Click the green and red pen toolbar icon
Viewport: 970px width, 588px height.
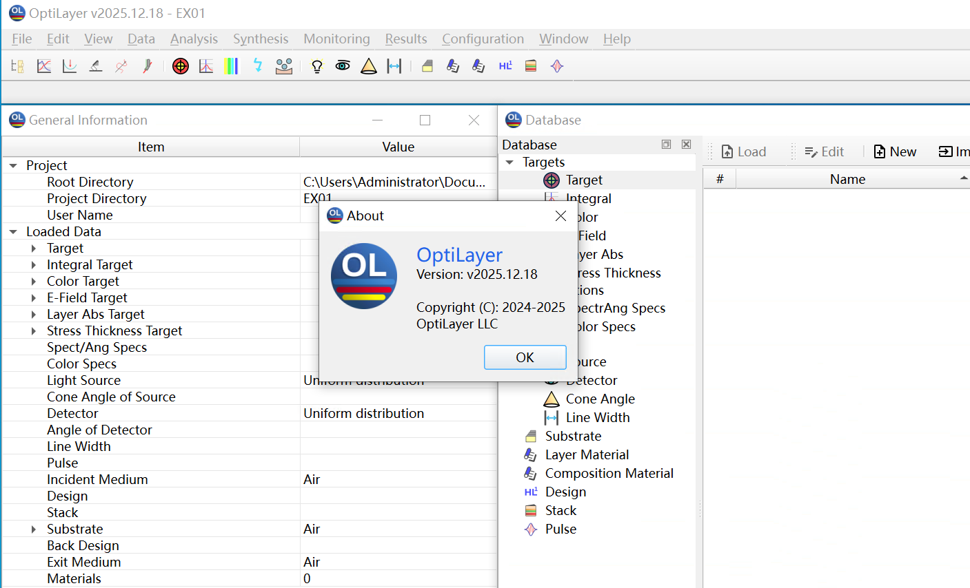click(x=147, y=66)
